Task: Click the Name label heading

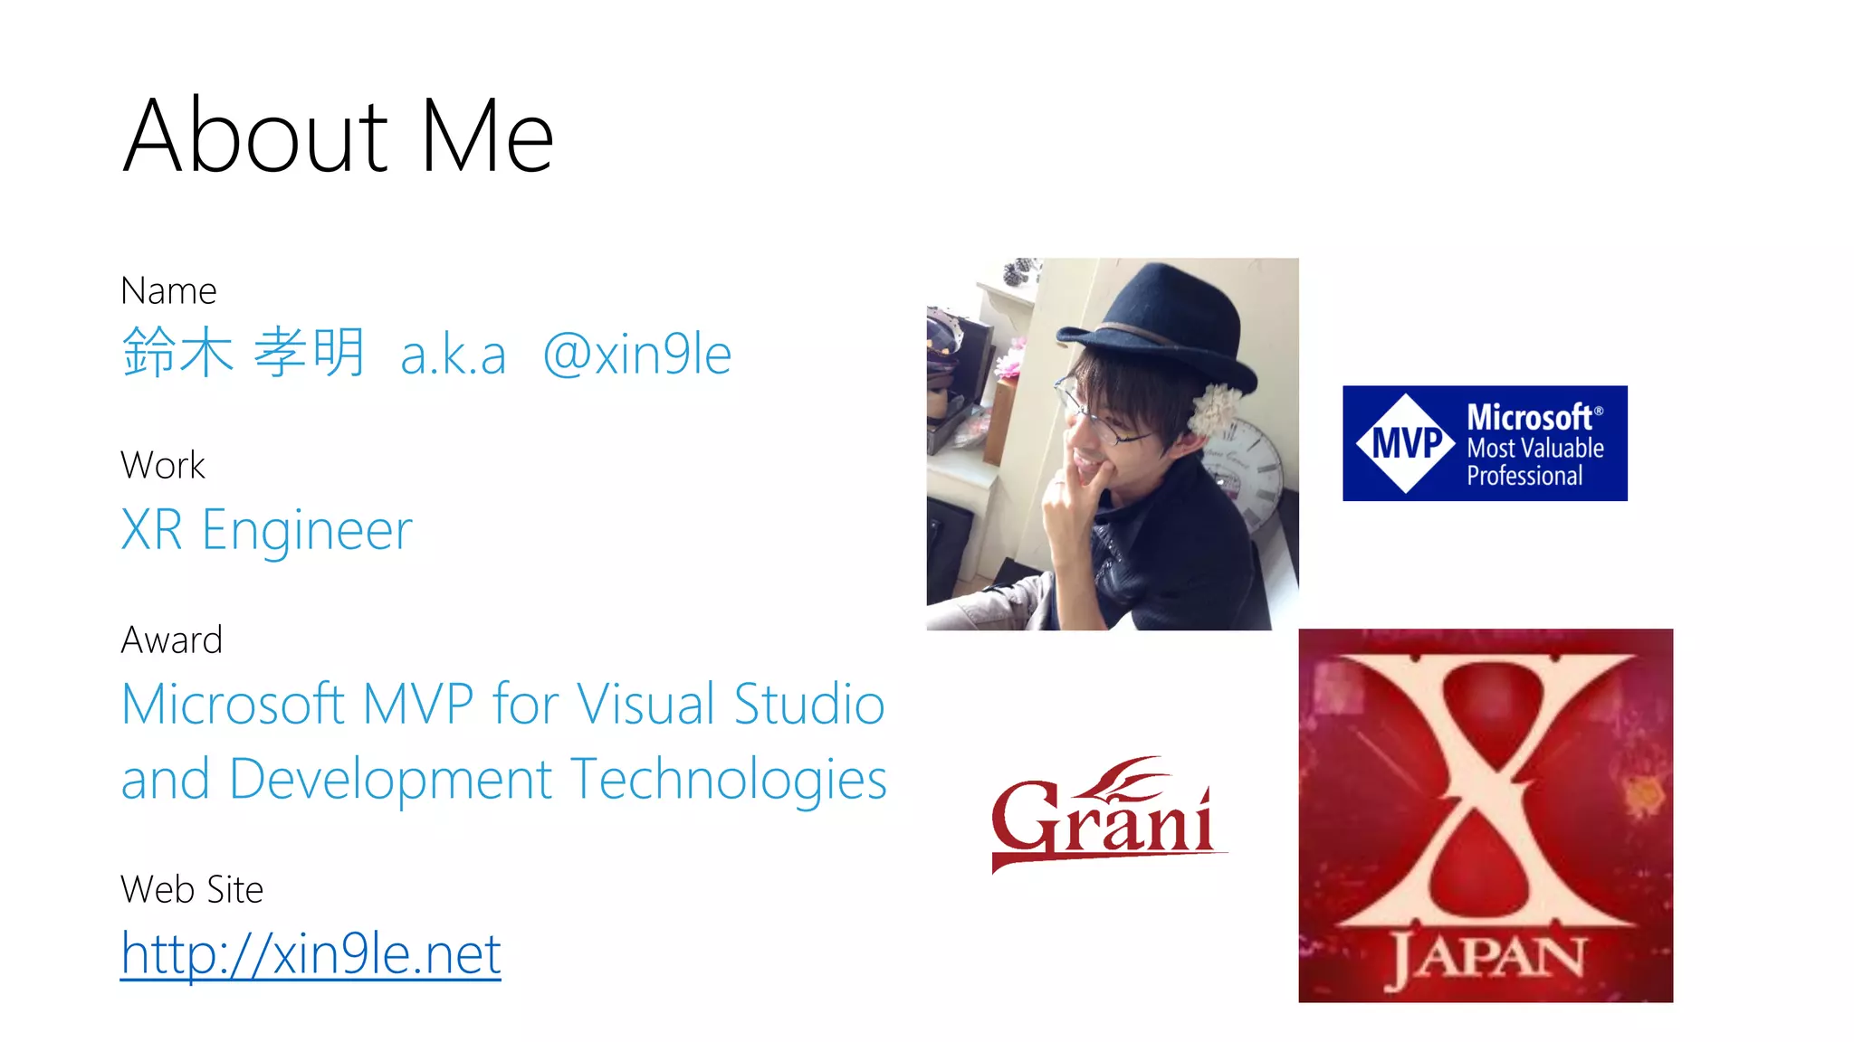Action: [x=168, y=291]
